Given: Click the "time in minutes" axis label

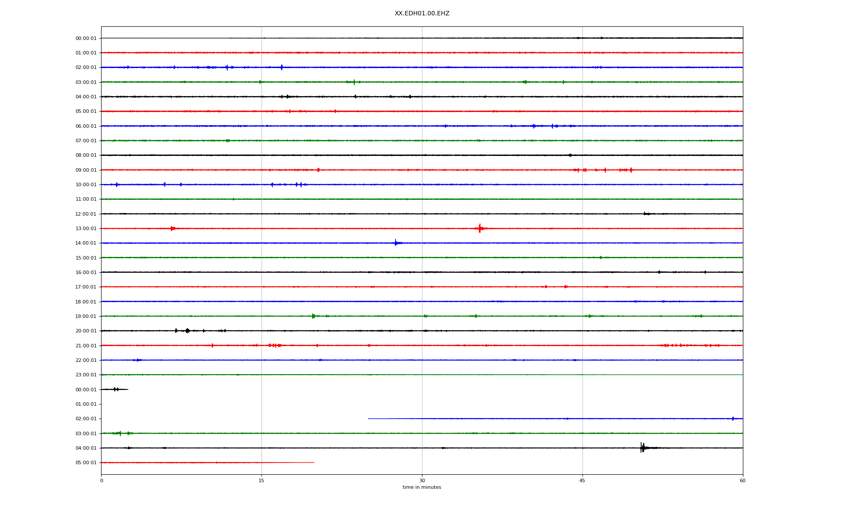Looking at the screenshot, I should point(422,487).
